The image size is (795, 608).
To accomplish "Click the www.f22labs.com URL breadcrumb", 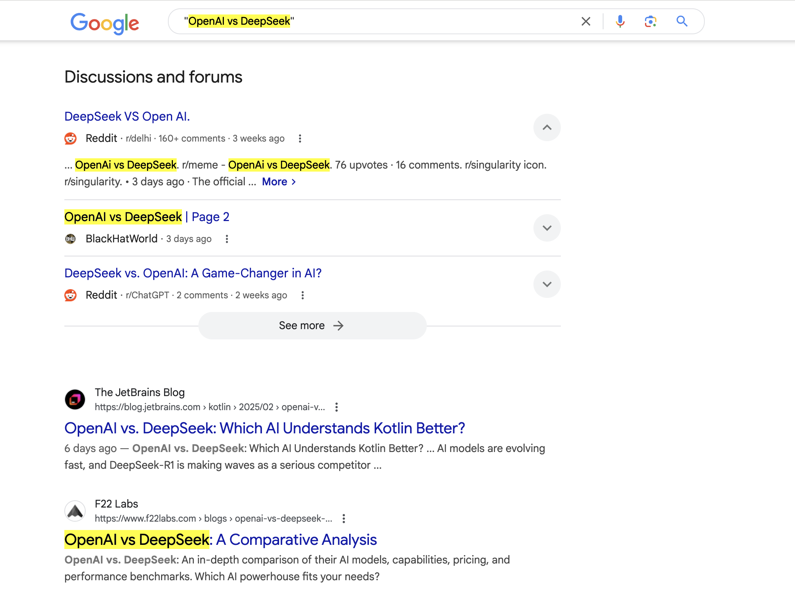I will coord(213,519).
